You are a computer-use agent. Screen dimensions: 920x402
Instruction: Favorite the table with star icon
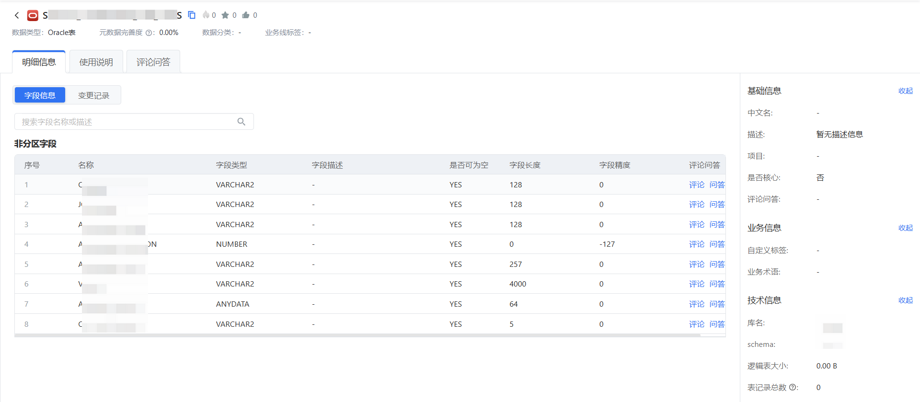click(x=225, y=15)
